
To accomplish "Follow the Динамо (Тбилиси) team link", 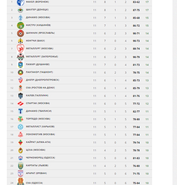I will pyautogui.click(x=39, y=111).
